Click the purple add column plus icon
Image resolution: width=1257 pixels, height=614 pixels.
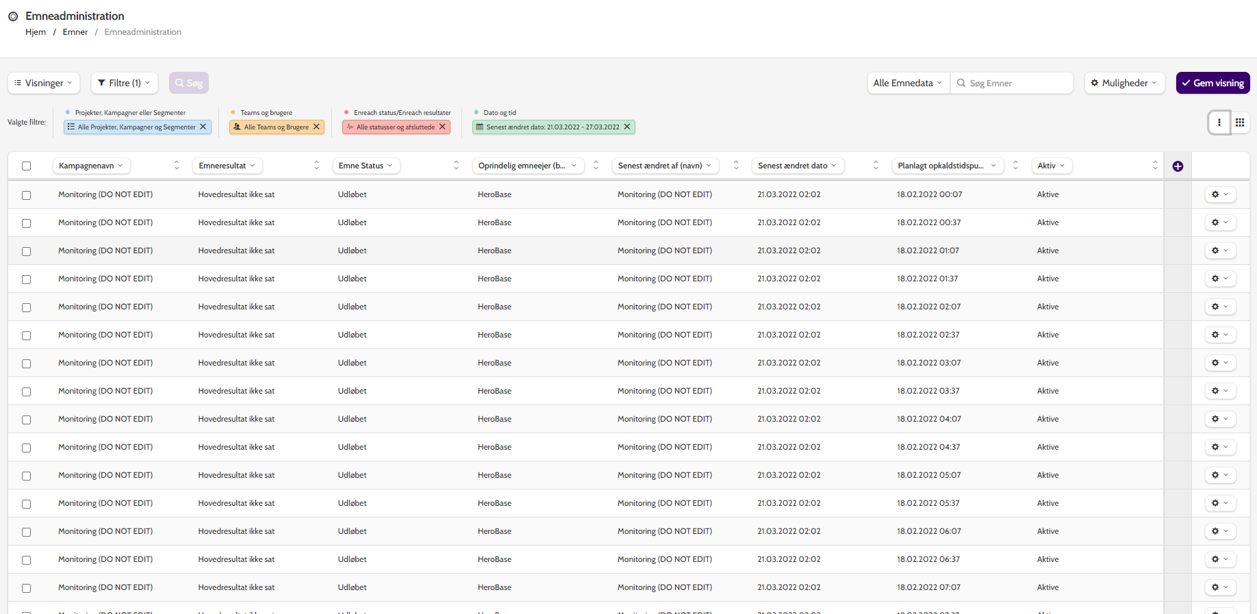[x=1178, y=166]
